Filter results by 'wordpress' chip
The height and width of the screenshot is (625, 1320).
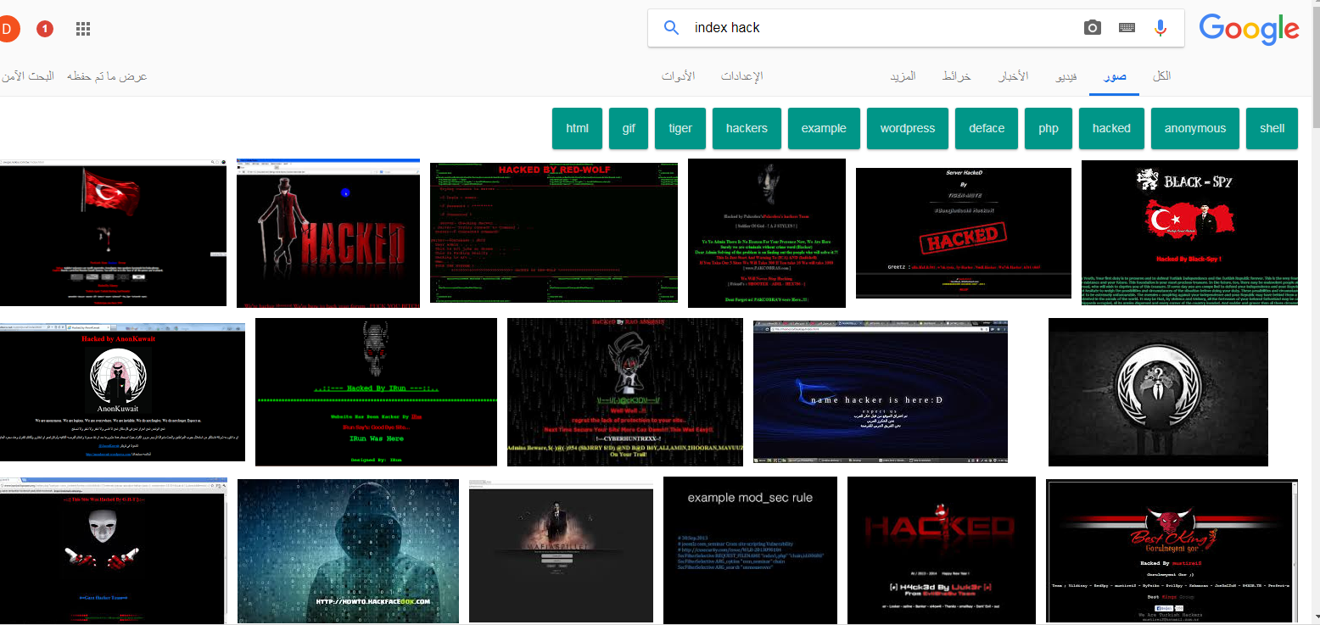click(907, 128)
